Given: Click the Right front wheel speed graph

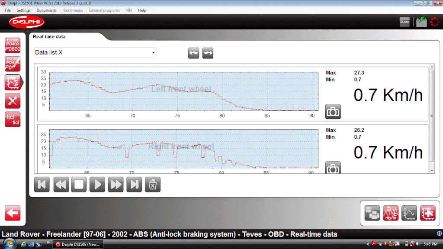Looking at the screenshot, I should [183, 149].
